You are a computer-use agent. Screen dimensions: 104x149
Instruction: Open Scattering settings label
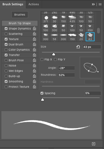point(16,34)
